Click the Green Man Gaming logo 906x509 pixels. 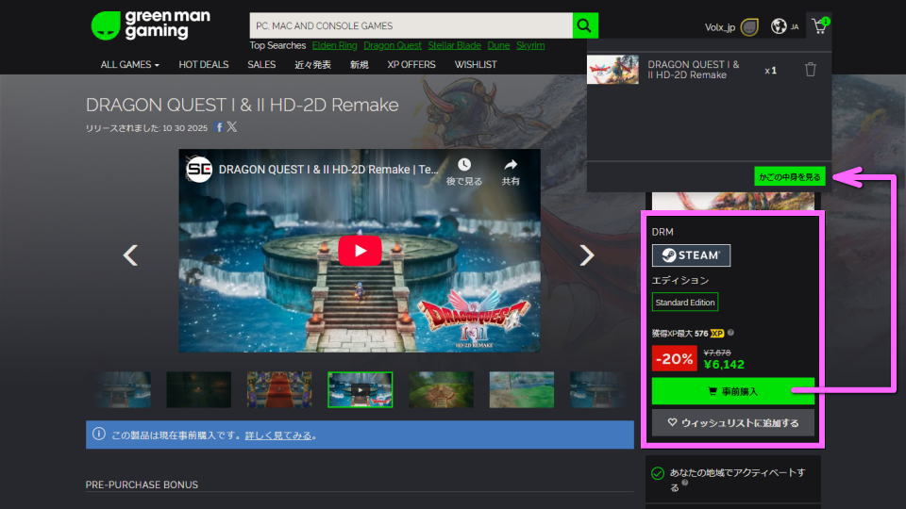click(x=151, y=25)
